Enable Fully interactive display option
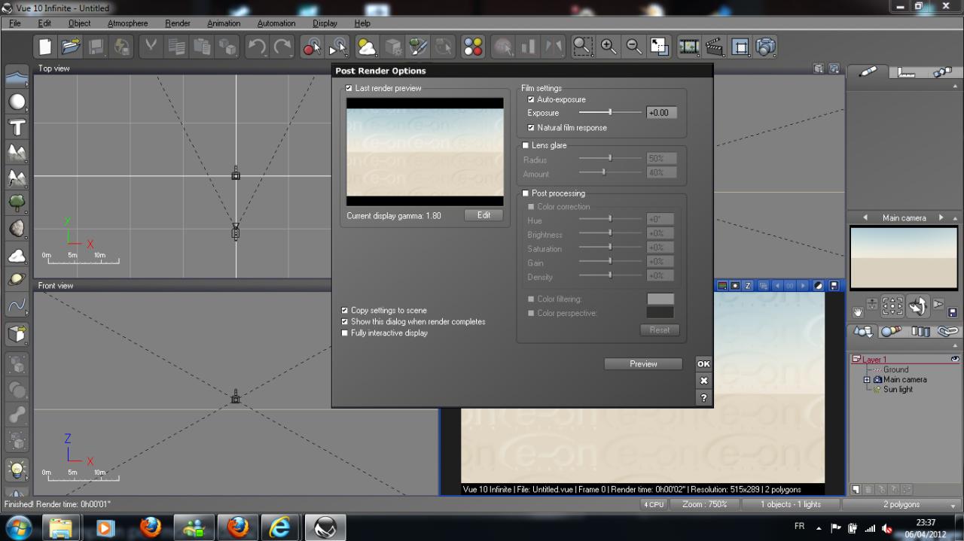Viewport: 964px width, 541px height. click(x=345, y=333)
